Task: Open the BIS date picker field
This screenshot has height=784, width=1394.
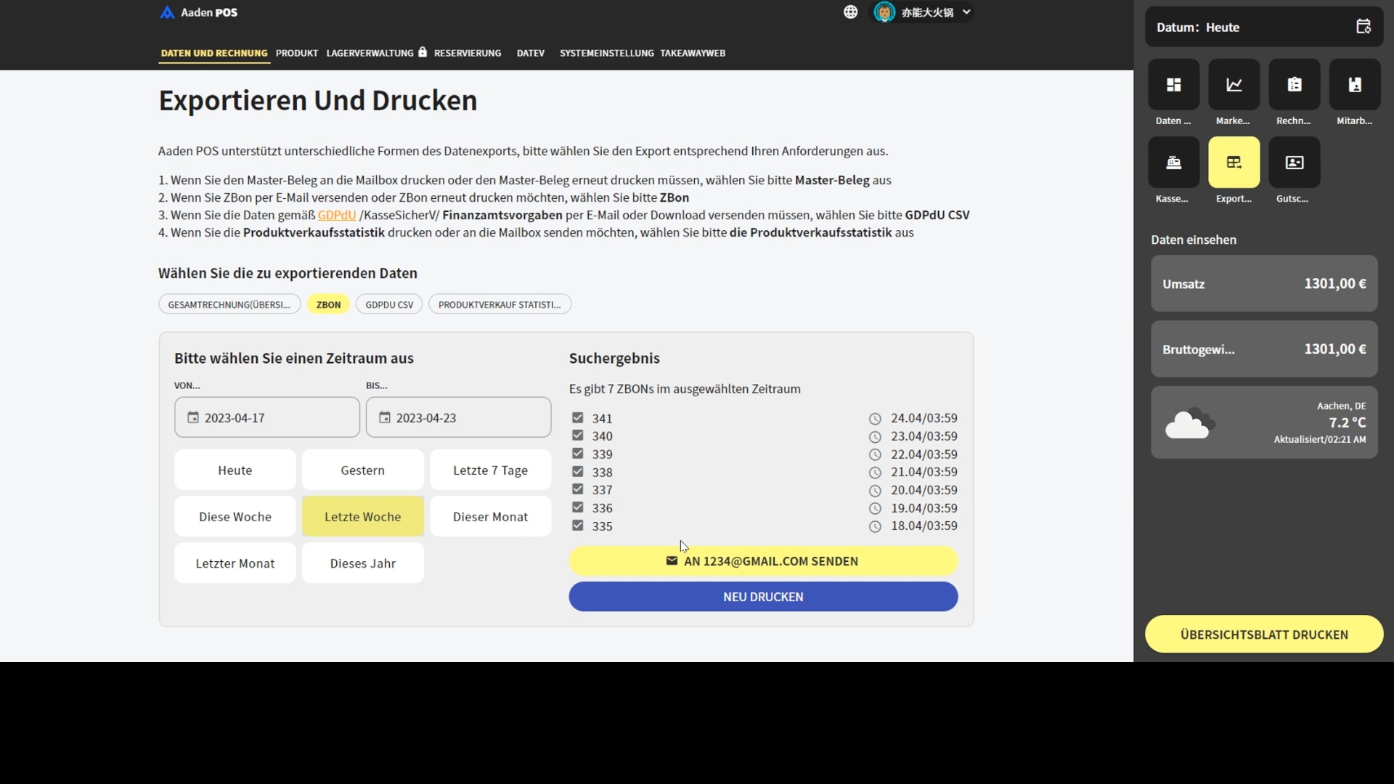Action: click(458, 417)
